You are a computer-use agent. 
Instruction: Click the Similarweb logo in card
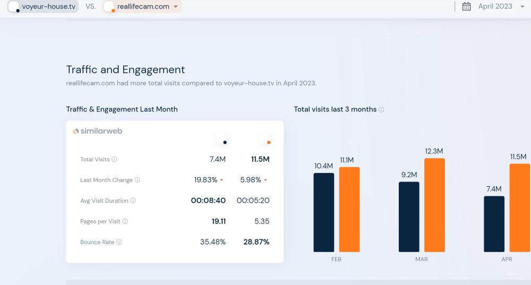[x=98, y=131]
